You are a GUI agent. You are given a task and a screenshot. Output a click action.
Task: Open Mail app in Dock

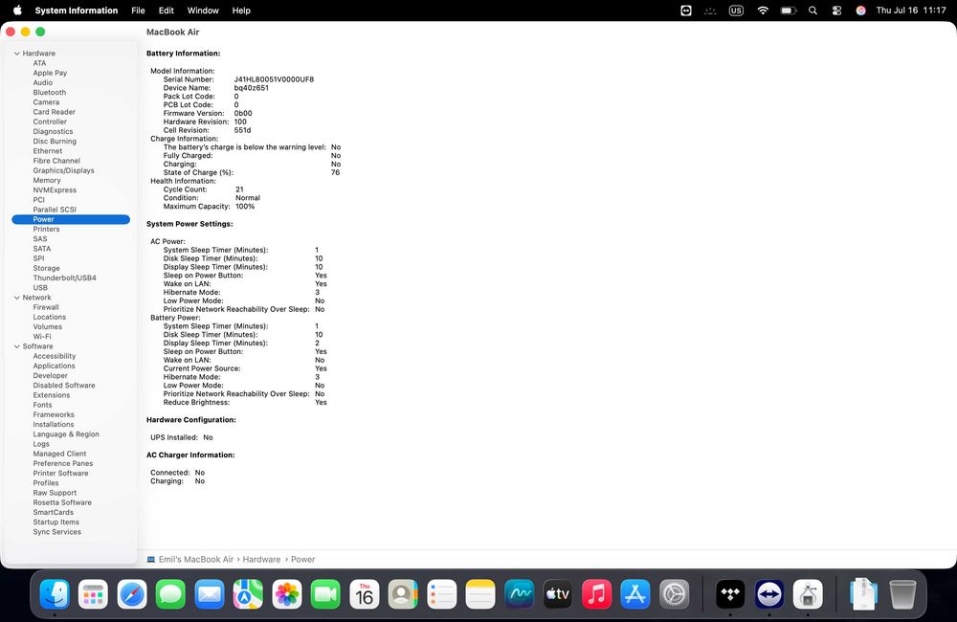point(210,594)
